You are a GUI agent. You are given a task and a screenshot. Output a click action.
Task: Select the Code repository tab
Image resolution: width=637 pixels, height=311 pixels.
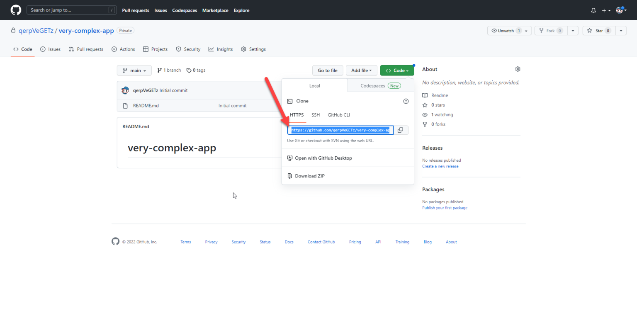tap(22, 49)
